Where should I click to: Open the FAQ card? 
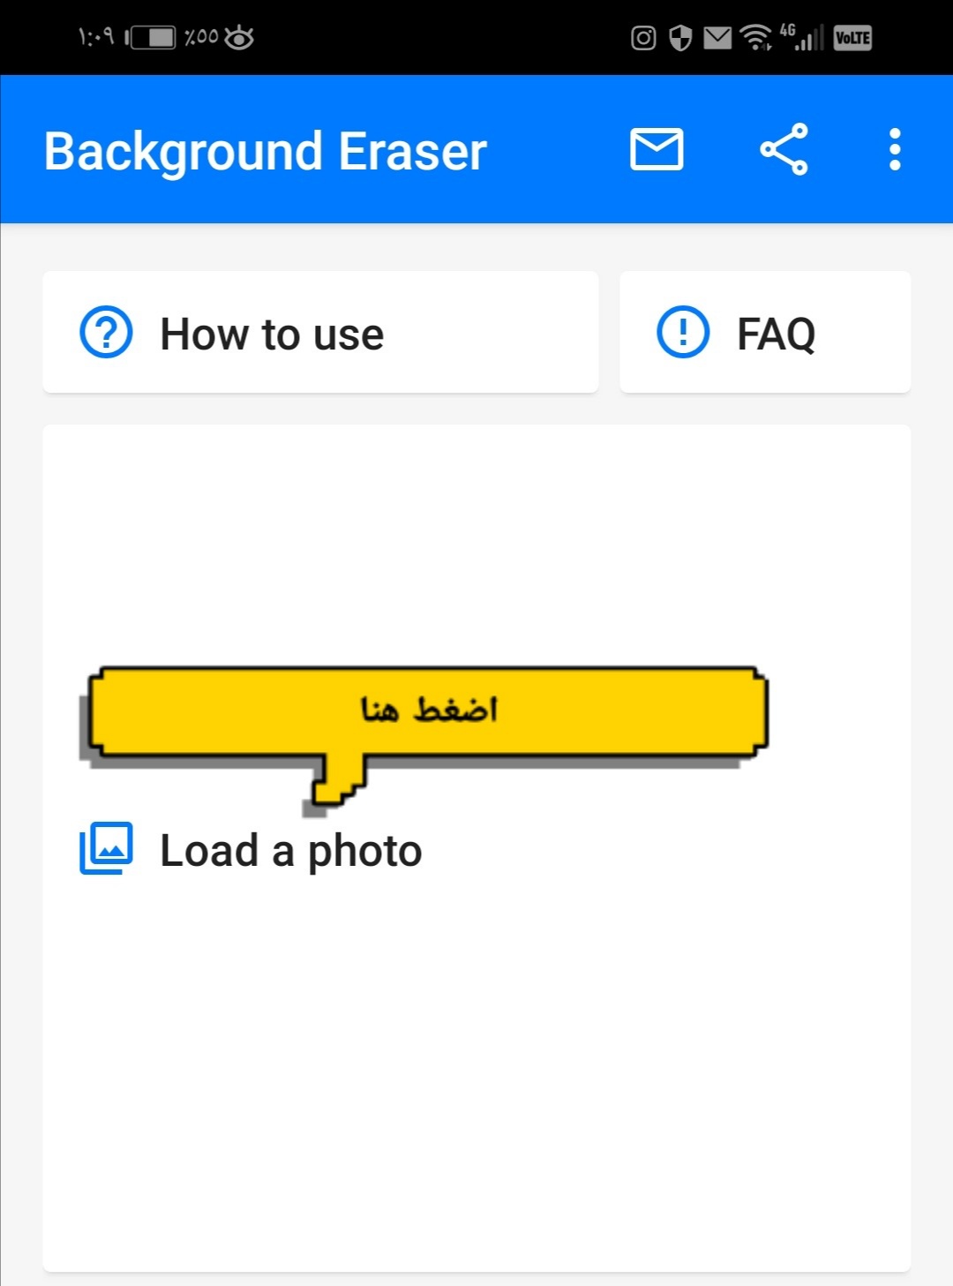[765, 332]
